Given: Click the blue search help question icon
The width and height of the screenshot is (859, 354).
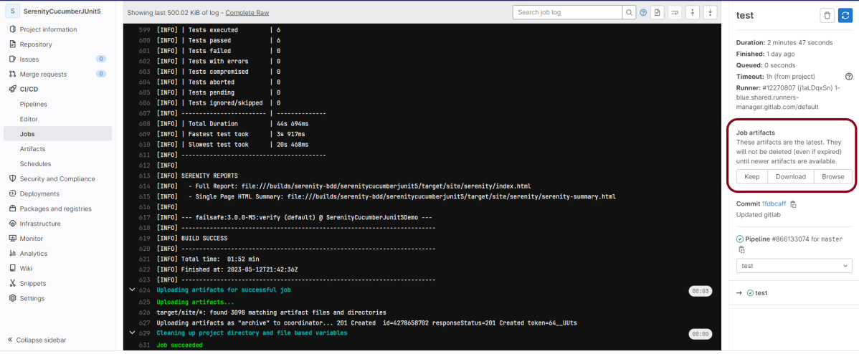Looking at the screenshot, I should pos(643,13).
